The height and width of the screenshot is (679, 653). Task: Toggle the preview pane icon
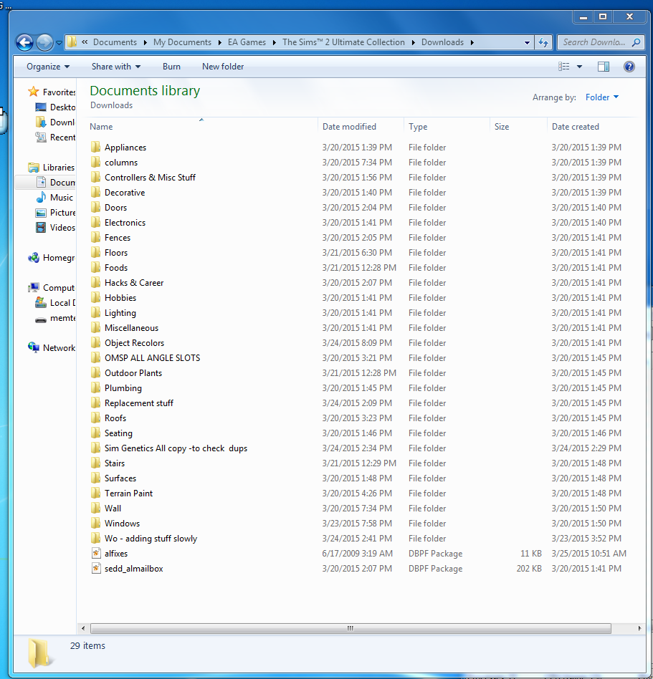(x=604, y=67)
